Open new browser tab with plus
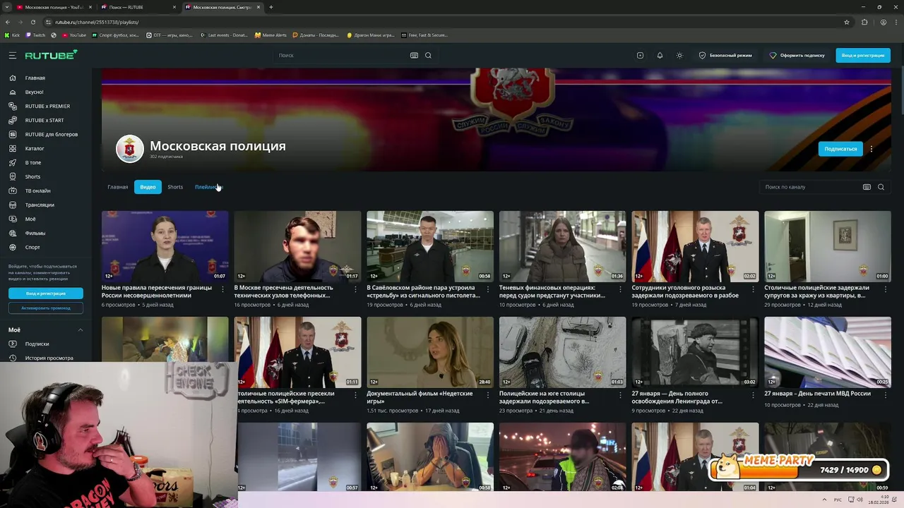 (x=271, y=7)
